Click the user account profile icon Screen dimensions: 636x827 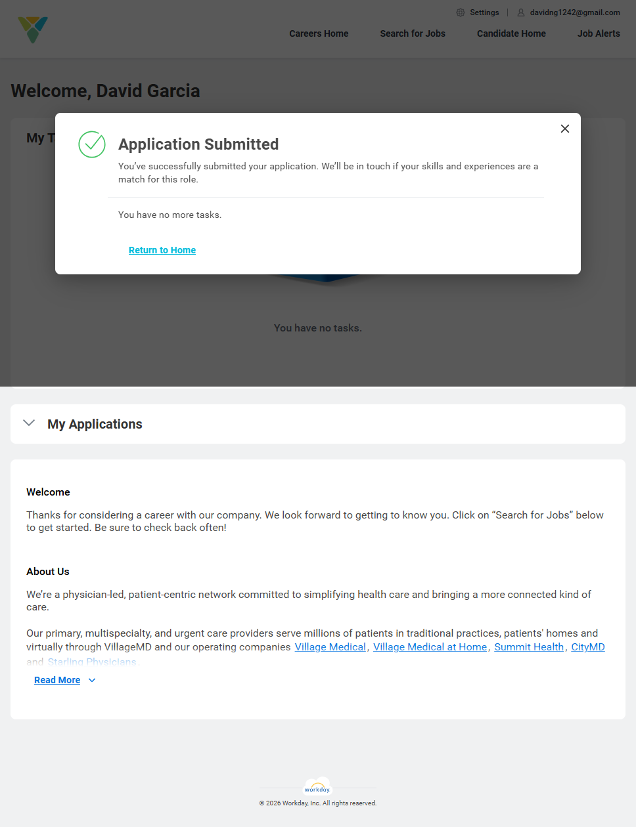[521, 12]
